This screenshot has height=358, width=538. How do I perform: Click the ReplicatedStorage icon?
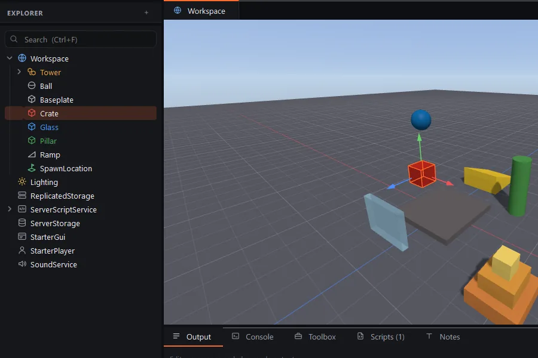point(22,196)
